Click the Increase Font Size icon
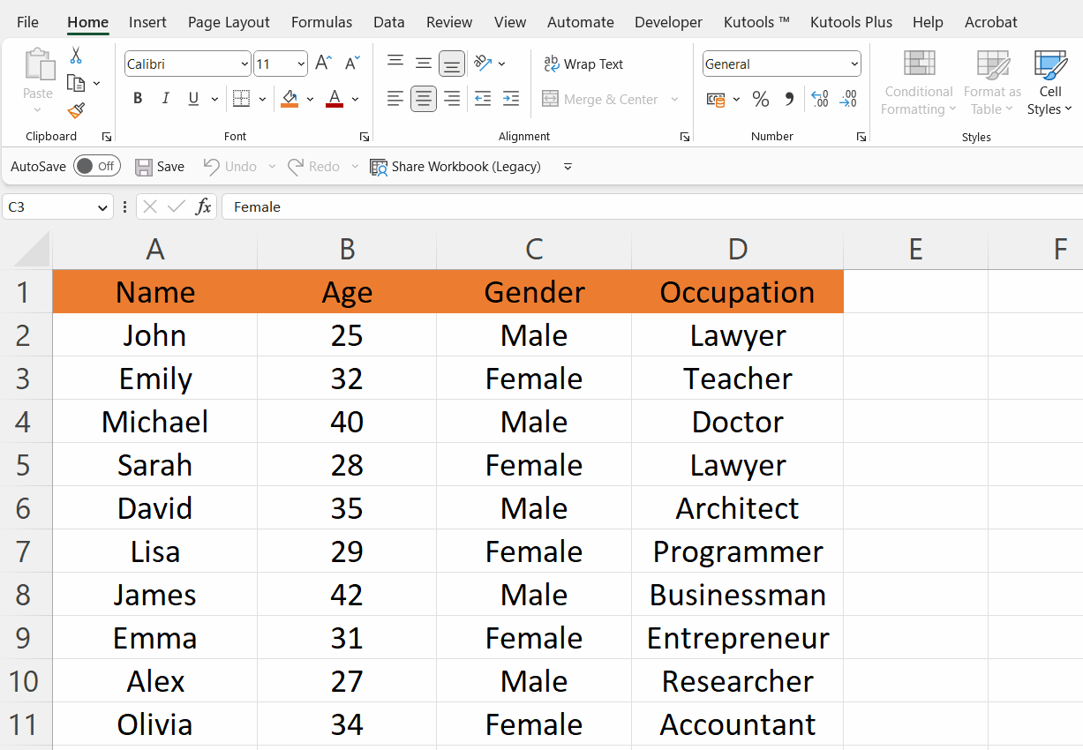 pyautogui.click(x=324, y=64)
